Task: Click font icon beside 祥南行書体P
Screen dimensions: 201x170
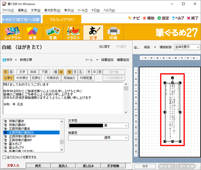Action: tap(5, 125)
